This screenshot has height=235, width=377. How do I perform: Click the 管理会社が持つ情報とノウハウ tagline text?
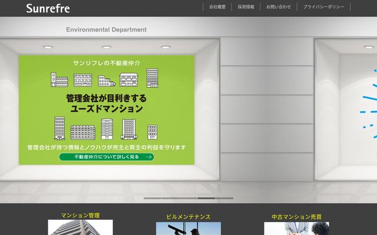(107, 147)
